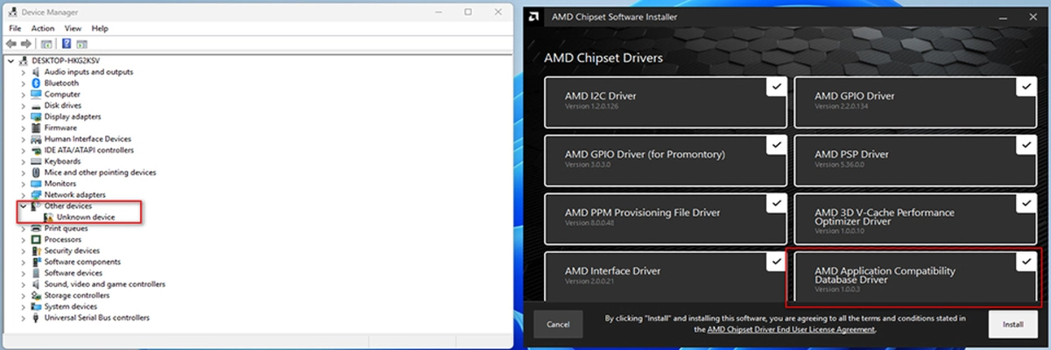
Task: Select the IDE ATA/ATAPI controllers icon
Action: coord(36,150)
